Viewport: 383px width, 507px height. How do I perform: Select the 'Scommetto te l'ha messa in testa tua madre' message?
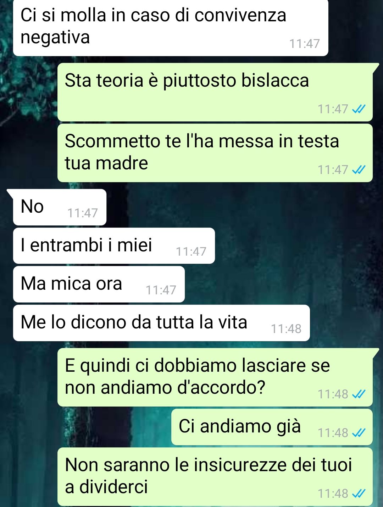coord(215,153)
